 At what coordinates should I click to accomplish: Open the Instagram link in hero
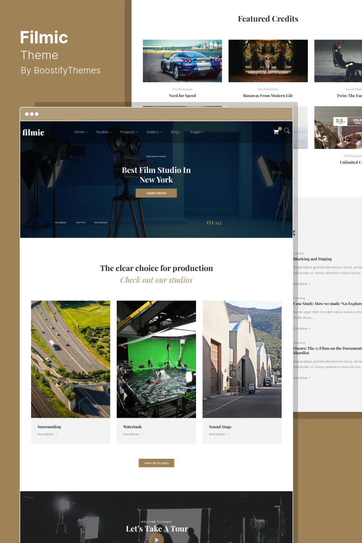(100, 223)
